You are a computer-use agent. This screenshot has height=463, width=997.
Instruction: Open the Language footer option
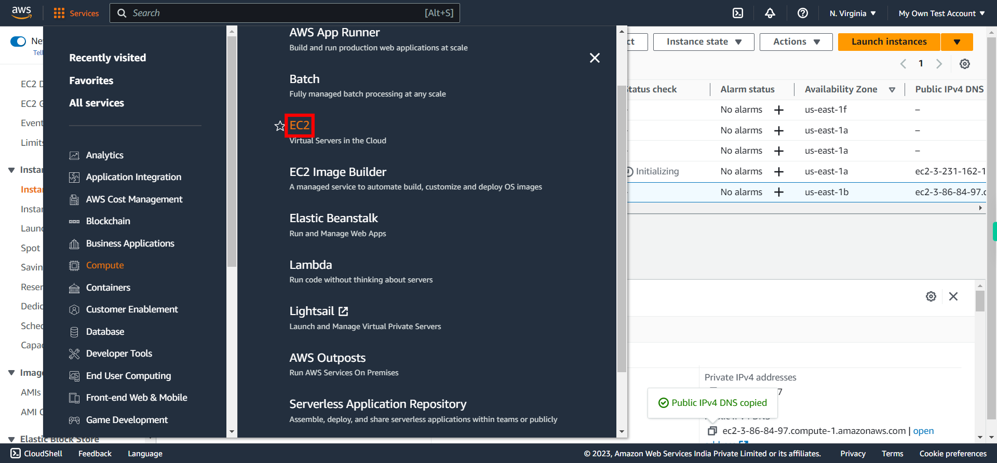[145, 454]
